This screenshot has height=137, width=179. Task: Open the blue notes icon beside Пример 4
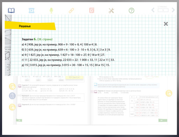pos(12,96)
